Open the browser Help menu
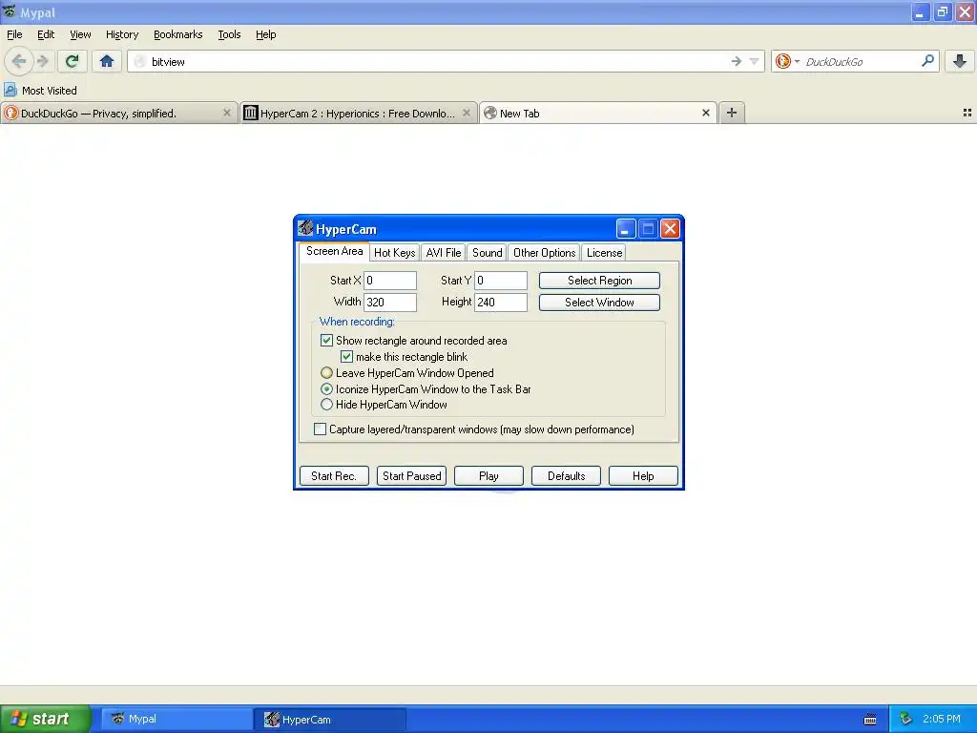 [x=266, y=34]
